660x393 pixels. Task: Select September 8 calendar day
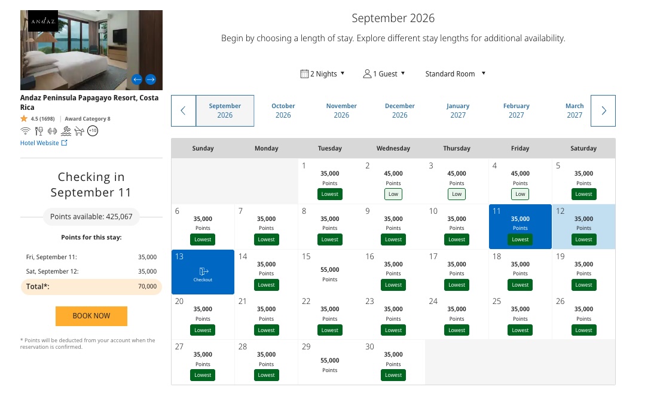click(329, 226)
